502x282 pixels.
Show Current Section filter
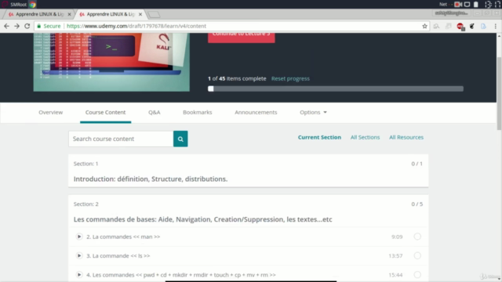coord(319,137)
